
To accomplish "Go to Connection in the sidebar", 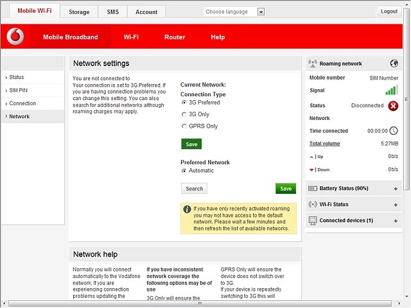I will point(33,103).
